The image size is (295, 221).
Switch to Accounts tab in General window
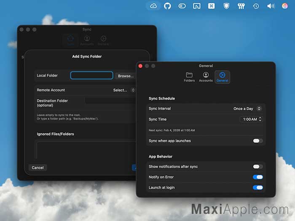206,77
